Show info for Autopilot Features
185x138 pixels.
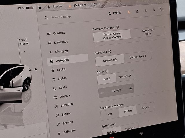[x=117, y=27]
